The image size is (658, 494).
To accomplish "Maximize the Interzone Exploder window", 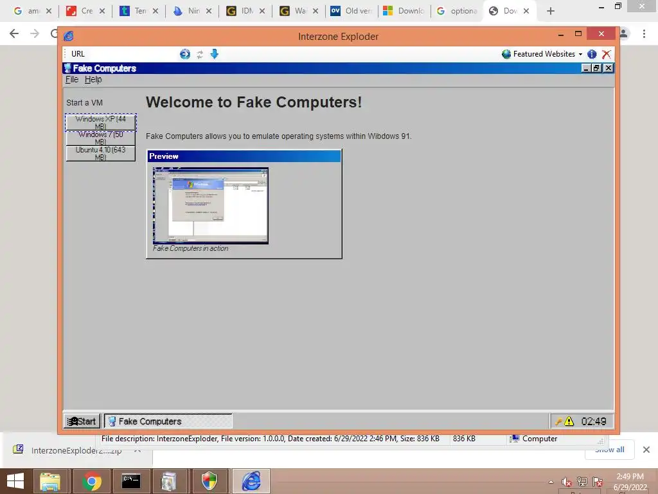I will pos(578,33).
